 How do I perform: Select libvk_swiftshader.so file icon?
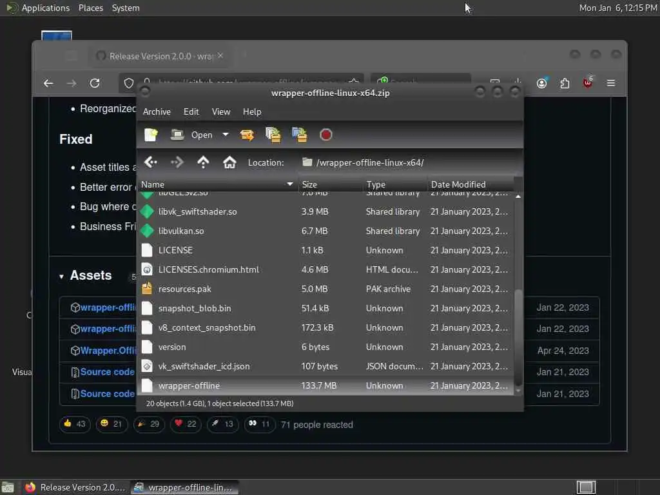pyautogui.click(x=147, y=211)
